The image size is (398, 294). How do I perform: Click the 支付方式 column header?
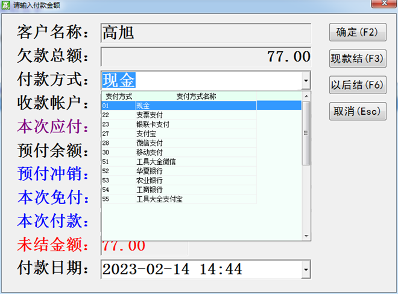tap(119, 97)
